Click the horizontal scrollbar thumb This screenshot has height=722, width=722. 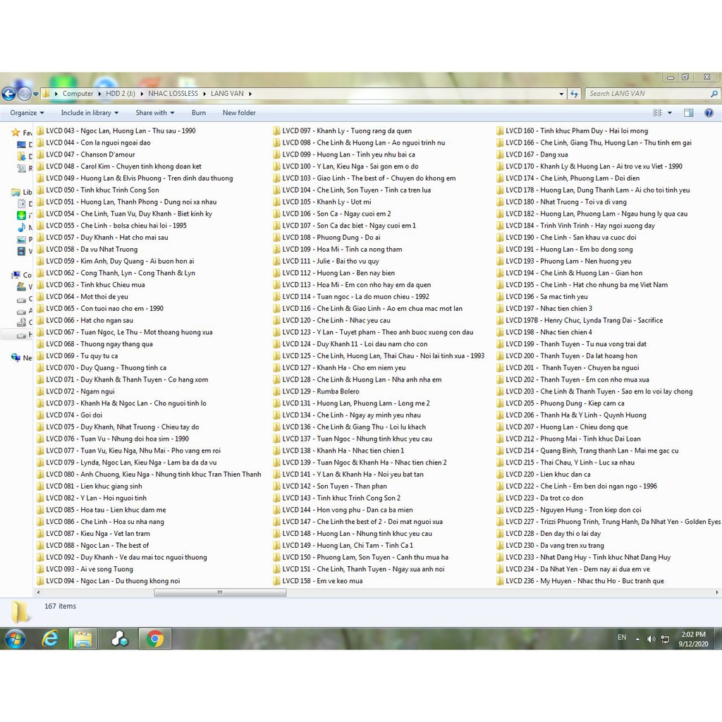pyautogui.click(x=220, y=593)
